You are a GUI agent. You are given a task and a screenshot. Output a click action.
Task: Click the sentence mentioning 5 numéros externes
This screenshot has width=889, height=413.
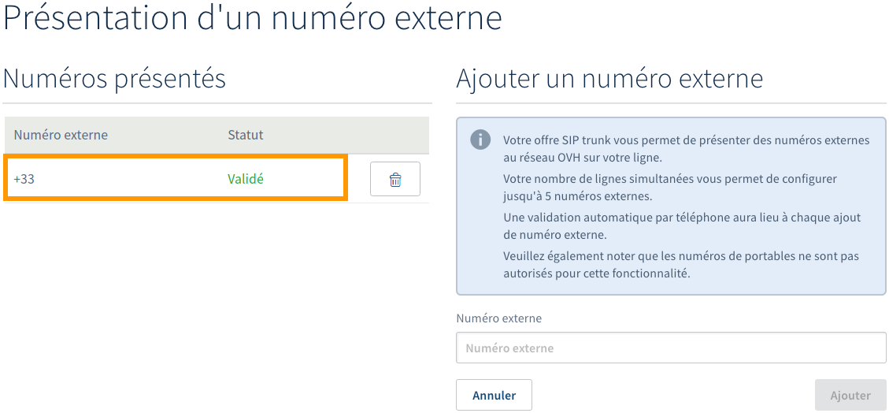(669, 187)
